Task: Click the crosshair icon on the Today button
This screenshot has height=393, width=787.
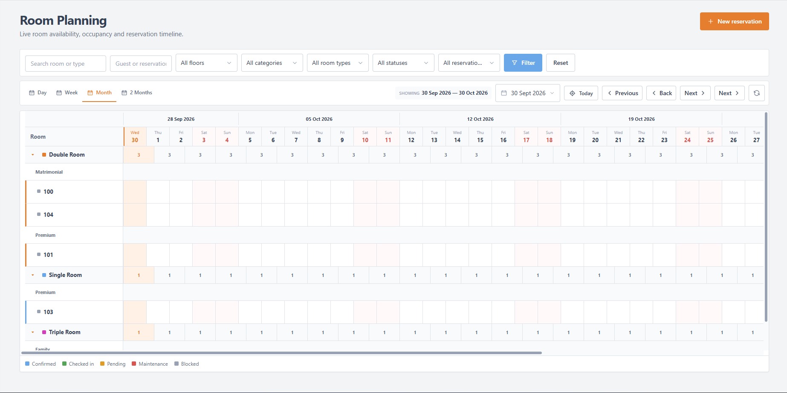Action: click(x=572, y=93)
